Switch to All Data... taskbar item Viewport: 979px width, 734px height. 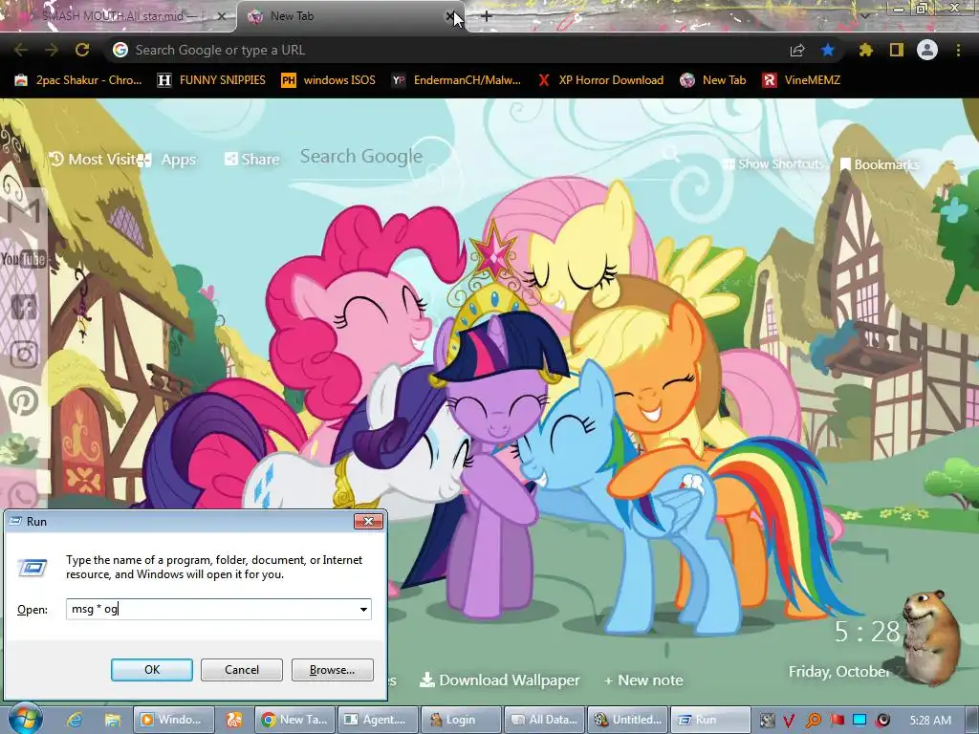click(x=544, y=720)
